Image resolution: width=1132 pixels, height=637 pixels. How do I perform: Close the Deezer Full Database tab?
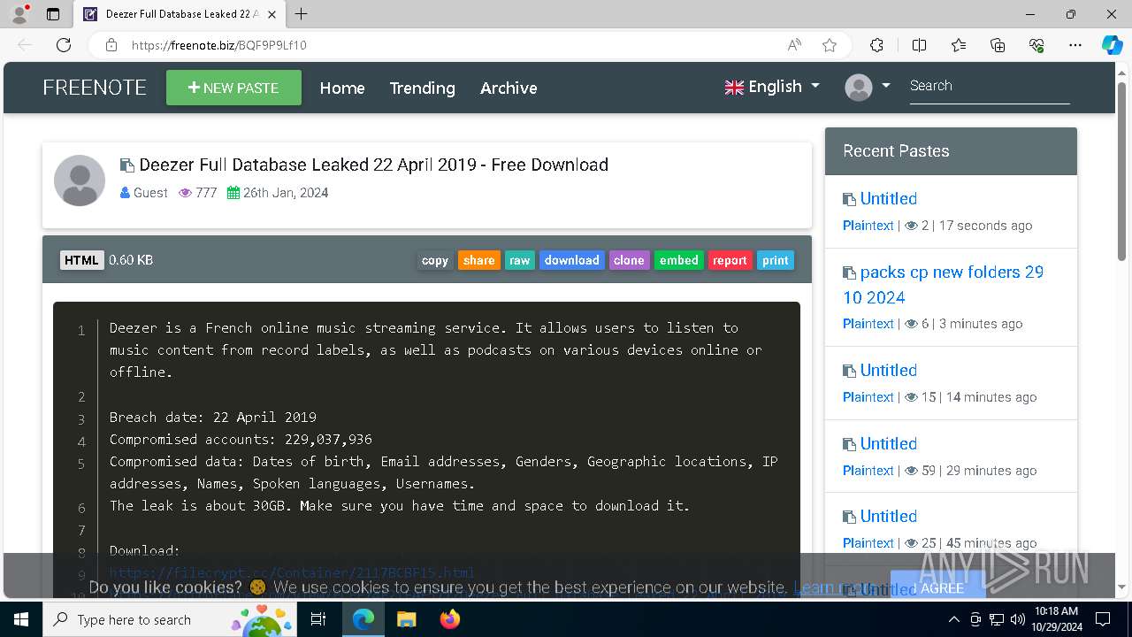pyautogui.click(x=272, y=14)
